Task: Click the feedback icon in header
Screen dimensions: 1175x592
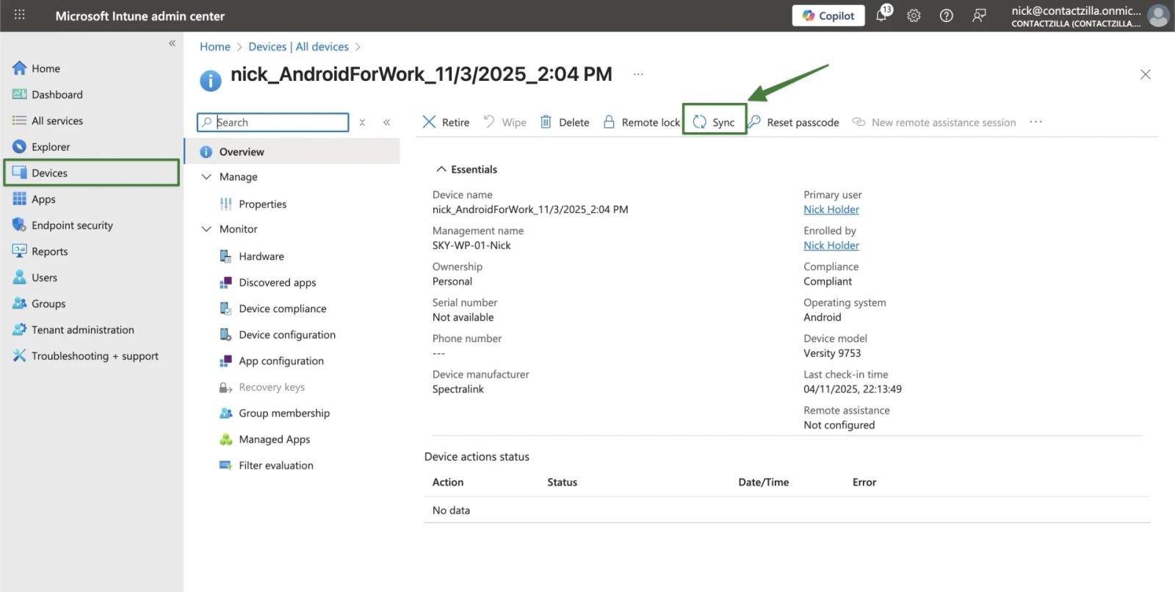Action: click(979, 15)
